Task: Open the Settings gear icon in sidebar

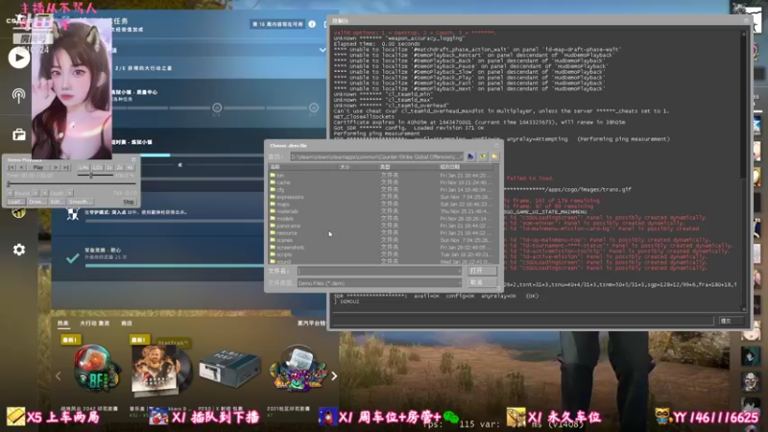Action: (x=19, y=250)
